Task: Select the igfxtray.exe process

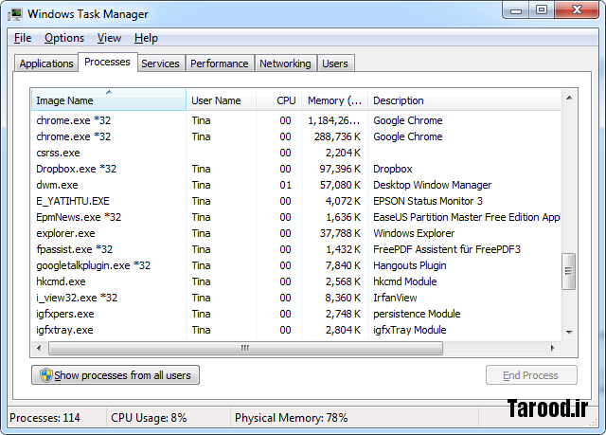Action: 296,330
